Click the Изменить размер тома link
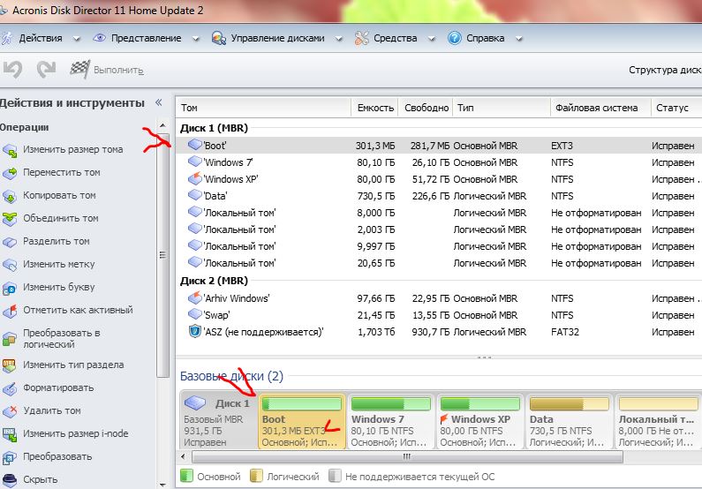The height and width of the screenshot is (489, 702). click(x=73, y=149)
